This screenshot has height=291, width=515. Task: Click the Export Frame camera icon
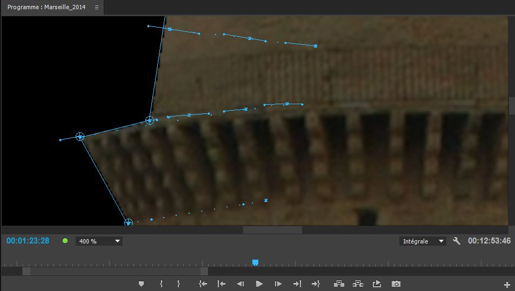point(396,284)
